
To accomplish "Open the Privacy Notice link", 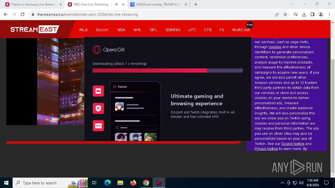I will [x=266, y=149].
